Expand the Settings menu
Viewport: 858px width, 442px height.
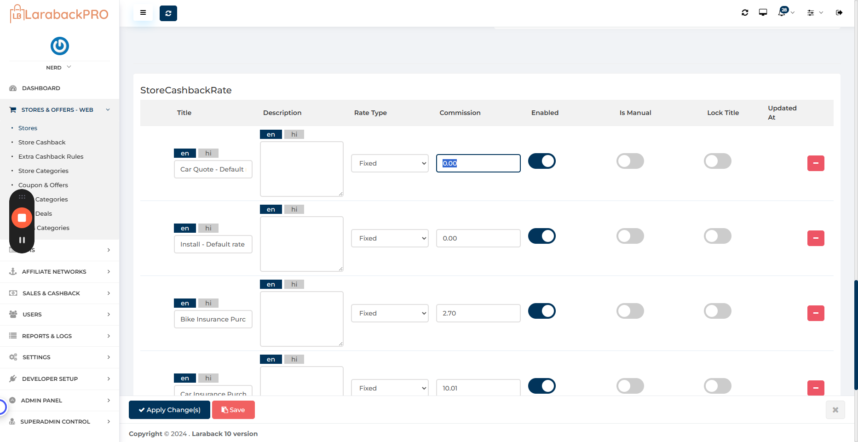[x=60, y=357]
